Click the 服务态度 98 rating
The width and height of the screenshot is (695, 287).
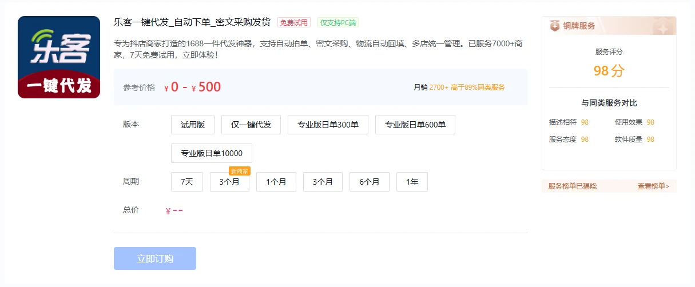point(569,139)
